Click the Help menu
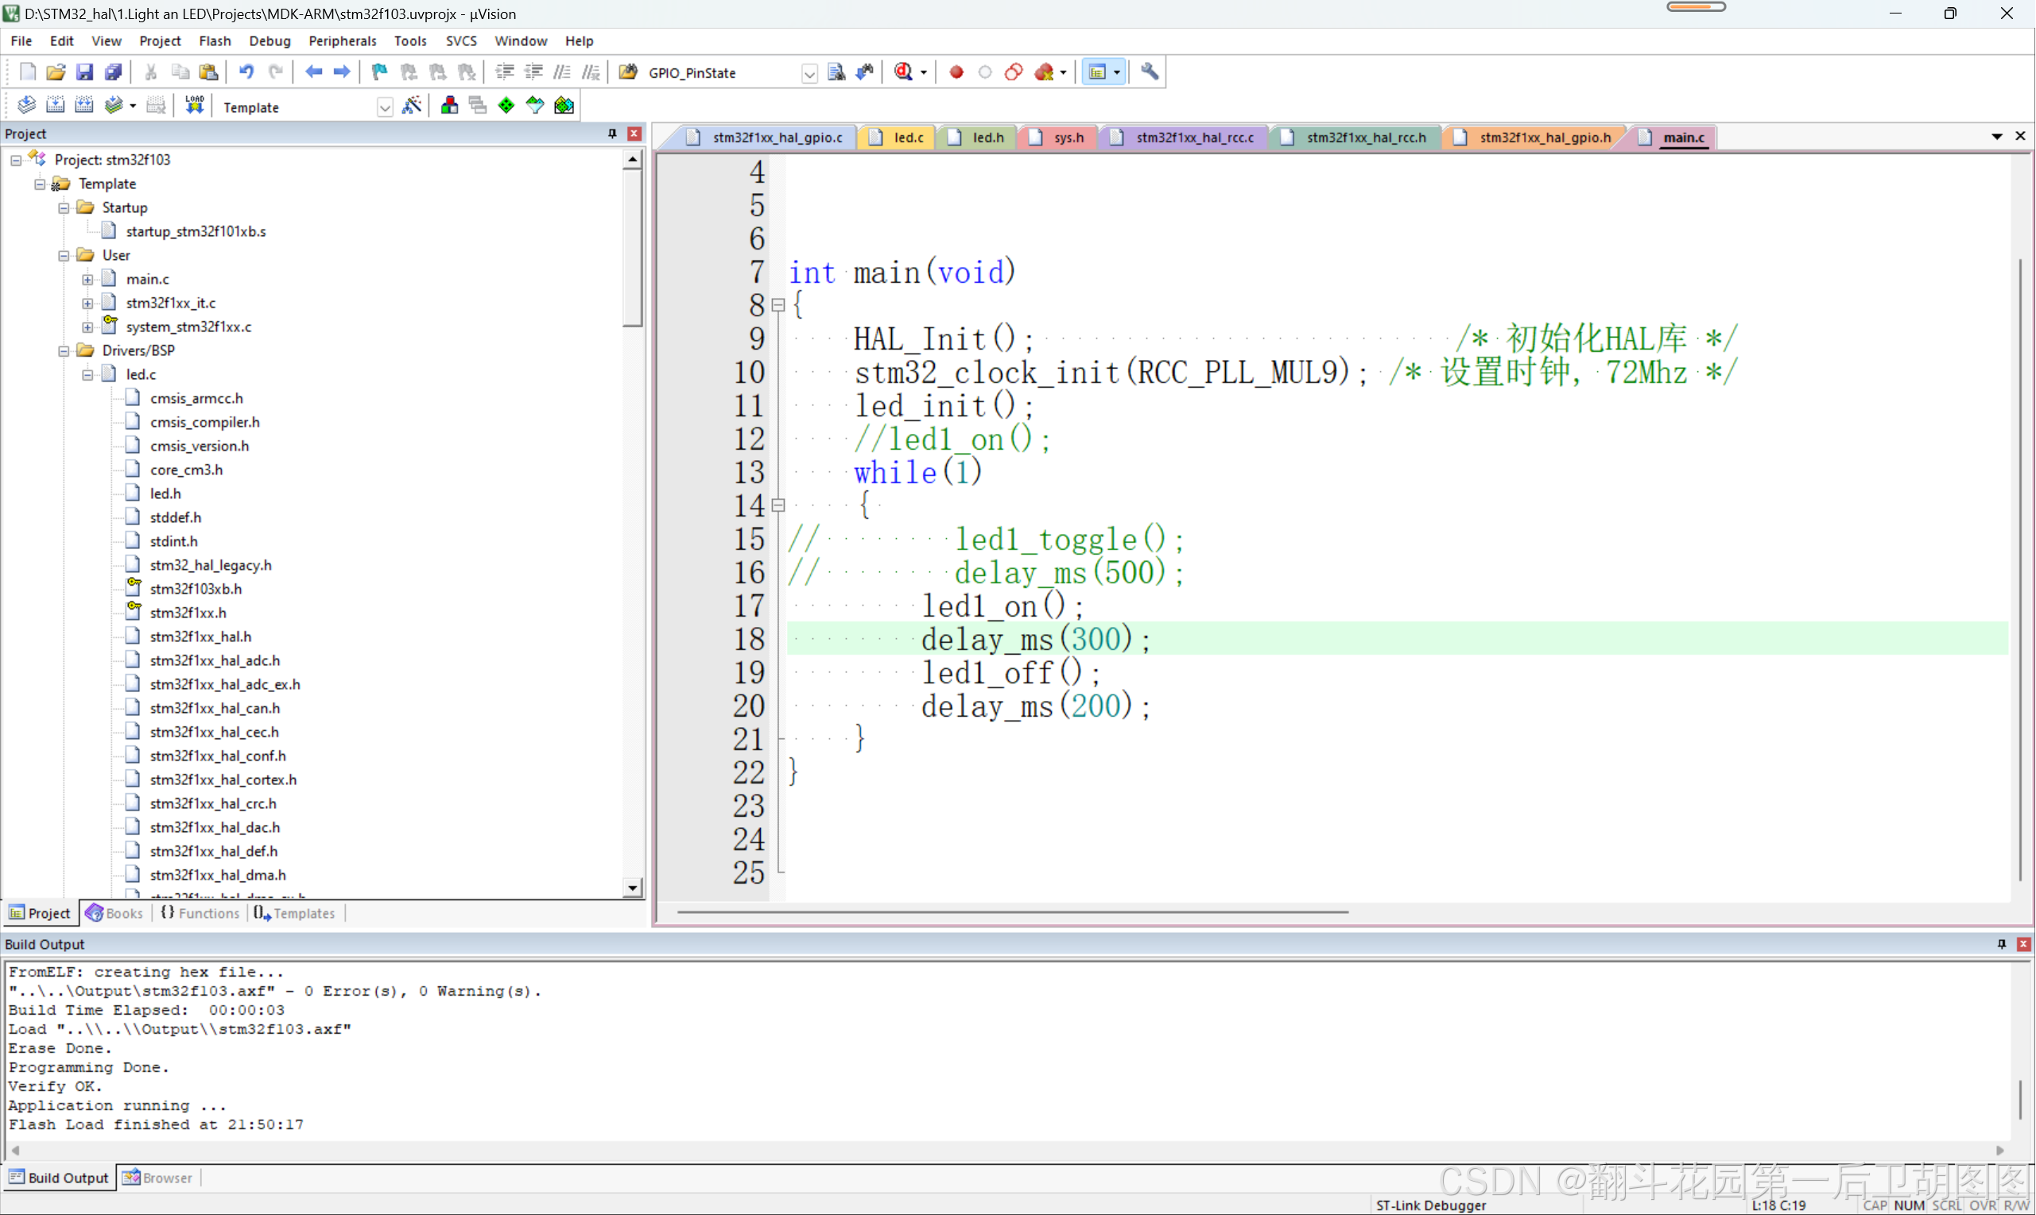This screenshot has height=1215, width=2036. pyautogui.click(x=579, y=41)
